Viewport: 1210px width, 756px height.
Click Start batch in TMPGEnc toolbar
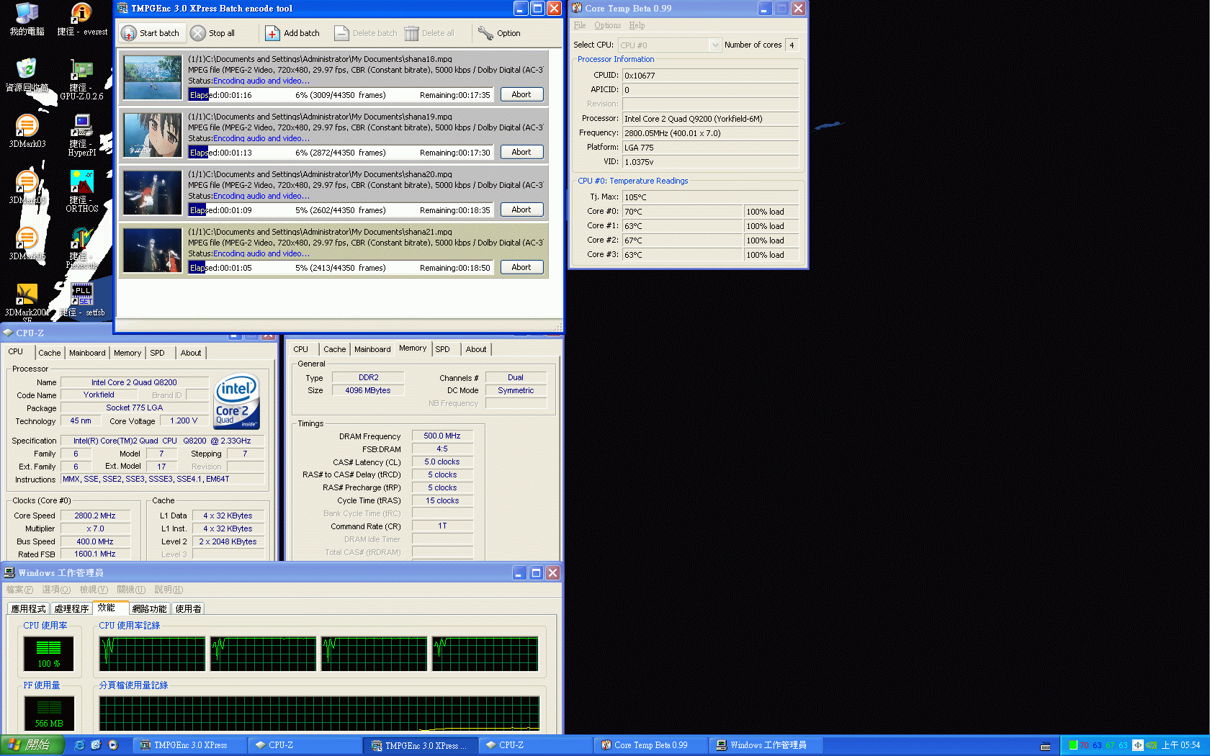point(151,33)
